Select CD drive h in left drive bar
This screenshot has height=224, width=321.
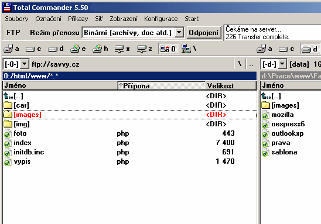[x=100, y=49]
